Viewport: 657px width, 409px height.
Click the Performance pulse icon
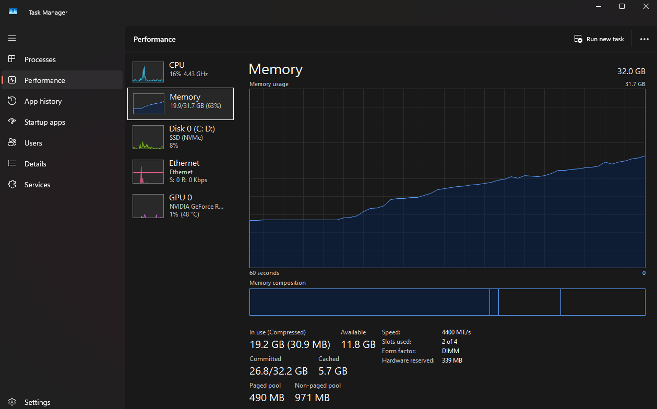tap(12, 80)
